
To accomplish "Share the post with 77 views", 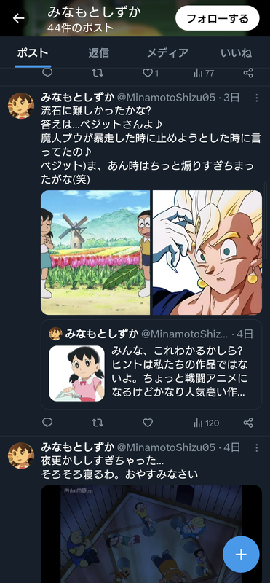I will (x=248, y=73).
